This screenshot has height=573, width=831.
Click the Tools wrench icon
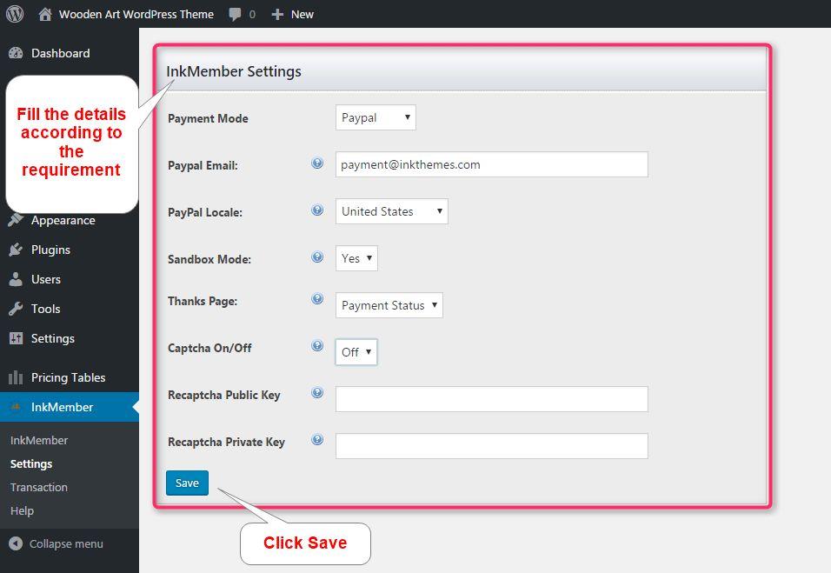[x=16, y=309]
